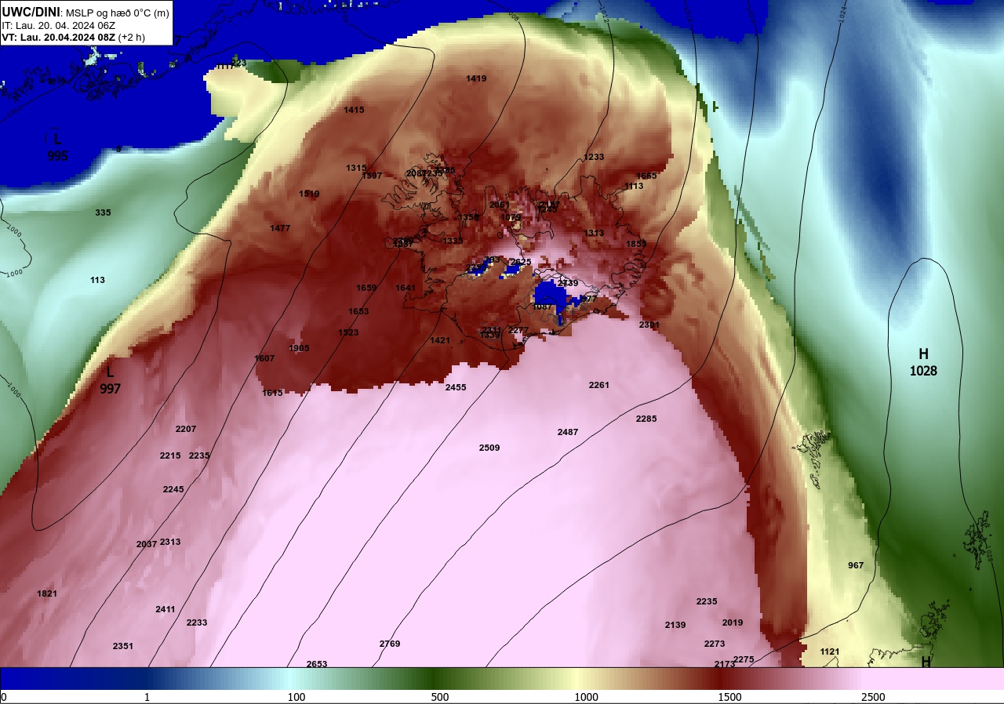The width and height of the screenshot is (1004, 704).
Task: Click the 2245 height value
Action: pyautogui.click(x=173, y=489)
